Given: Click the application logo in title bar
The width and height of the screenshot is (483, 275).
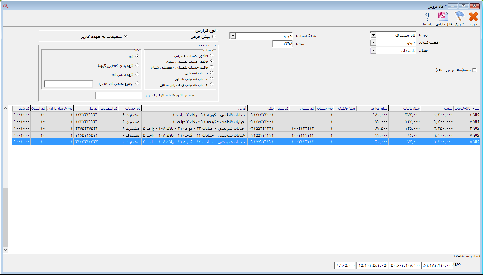Looking at the screenshot, I should coord(5,6).
